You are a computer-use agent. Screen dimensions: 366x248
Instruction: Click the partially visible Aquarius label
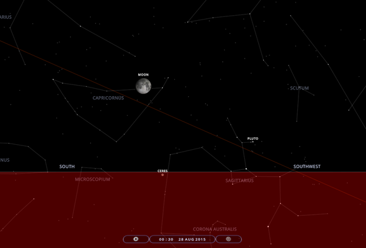(x=6, y=17)
